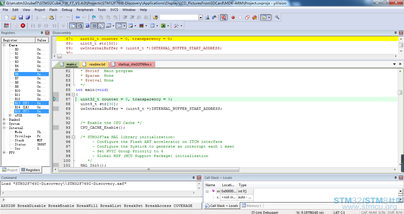Click the System Viewer windows icon
This screenshot has height=214, width=404.
[163, 26]
